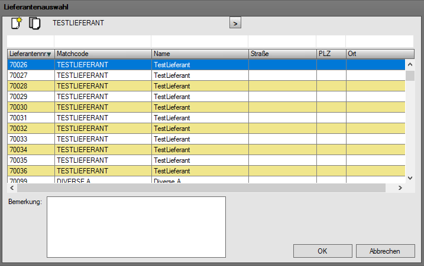Cancel dialog with Abbrechen button
Screen dimensions: 424x266
point(386,251)
